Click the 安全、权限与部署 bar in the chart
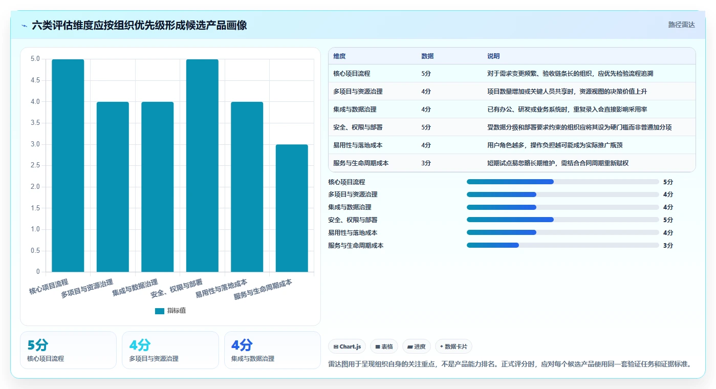 point(202,165)
